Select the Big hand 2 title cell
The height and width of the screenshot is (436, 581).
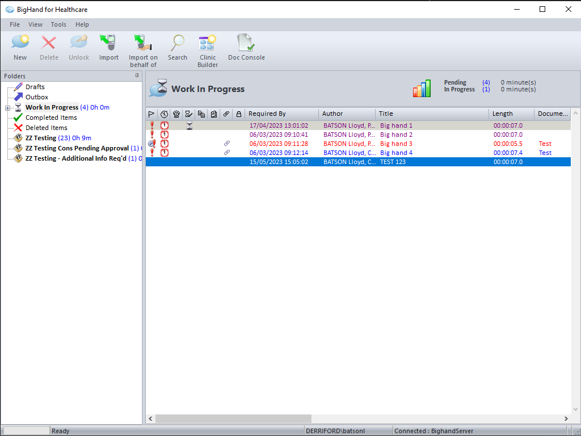click(396, 135)
